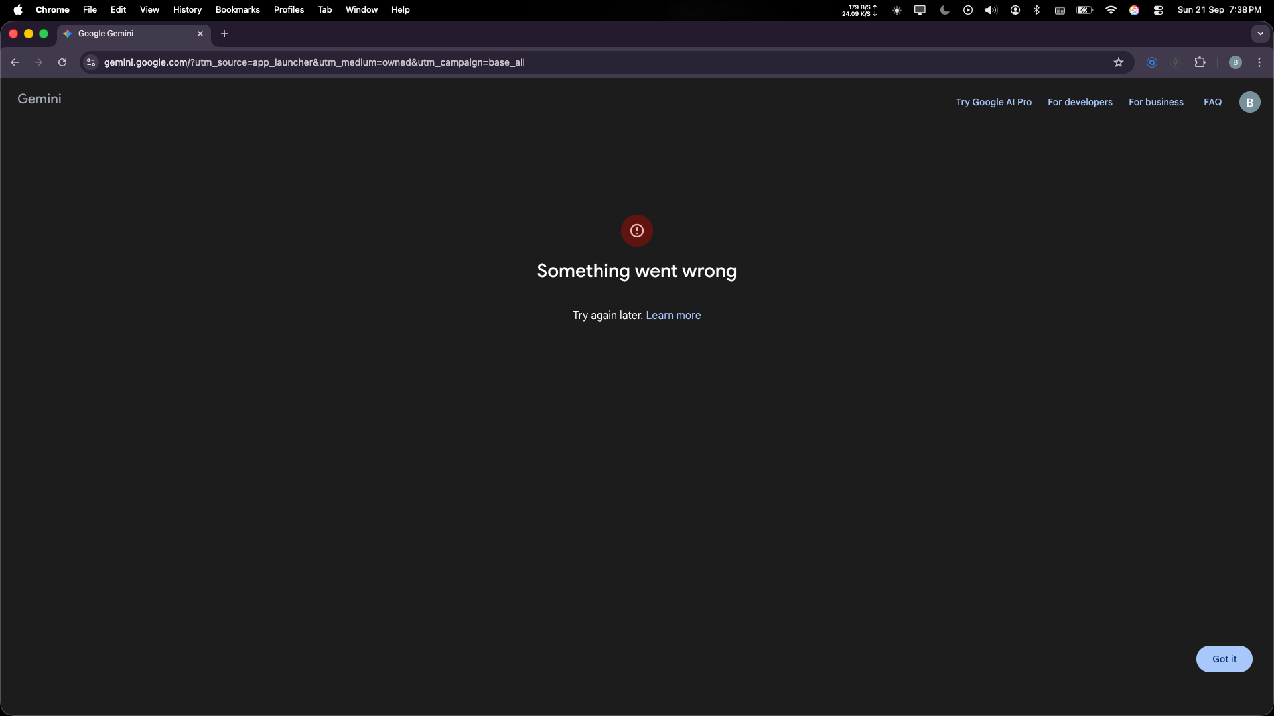1274x716 pixels.
Task: Open the Wi-Fi status menu
Action: [x=1111, y=10]
